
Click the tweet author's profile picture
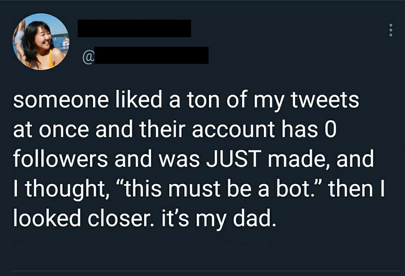40,41
